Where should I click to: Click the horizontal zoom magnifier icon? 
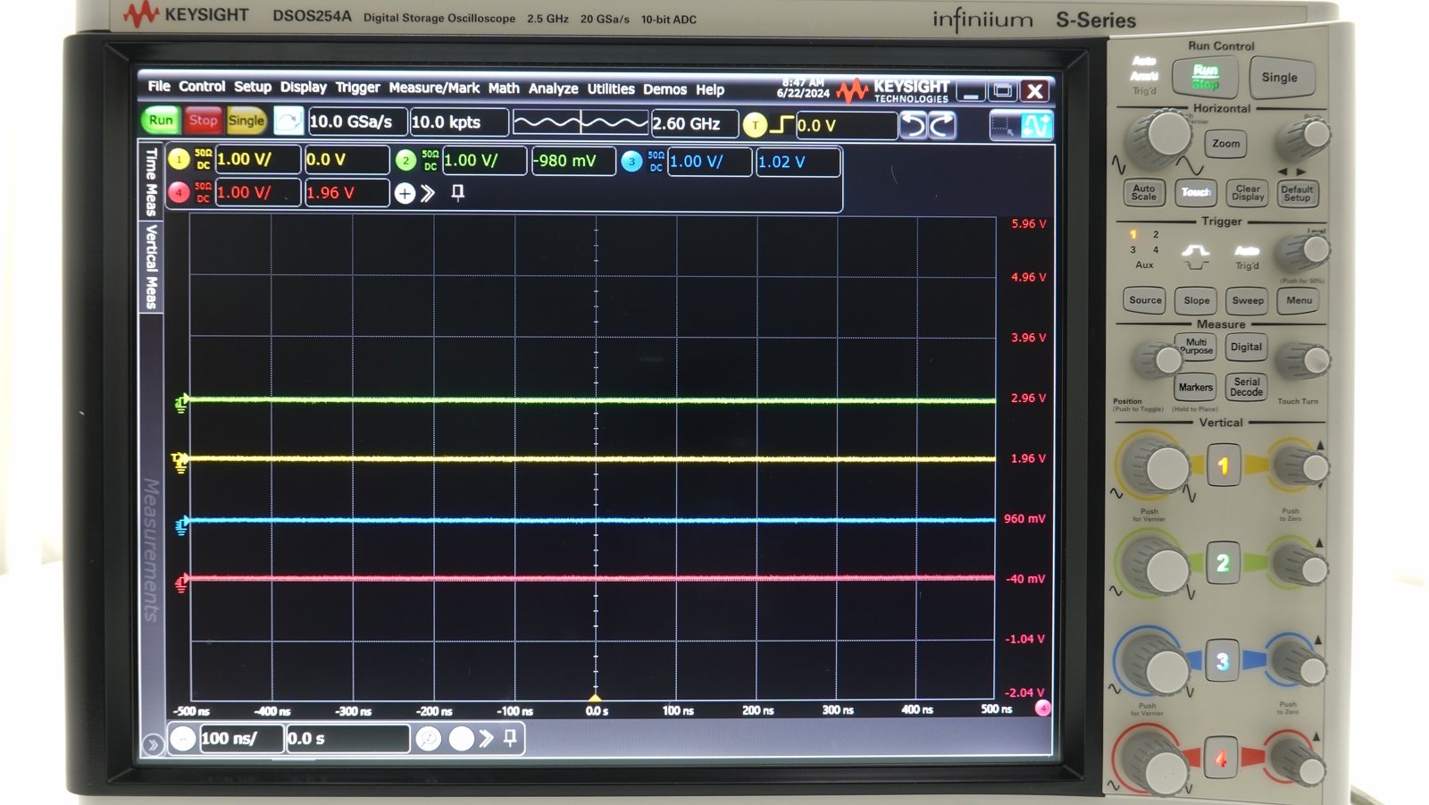tap(429, 739)
